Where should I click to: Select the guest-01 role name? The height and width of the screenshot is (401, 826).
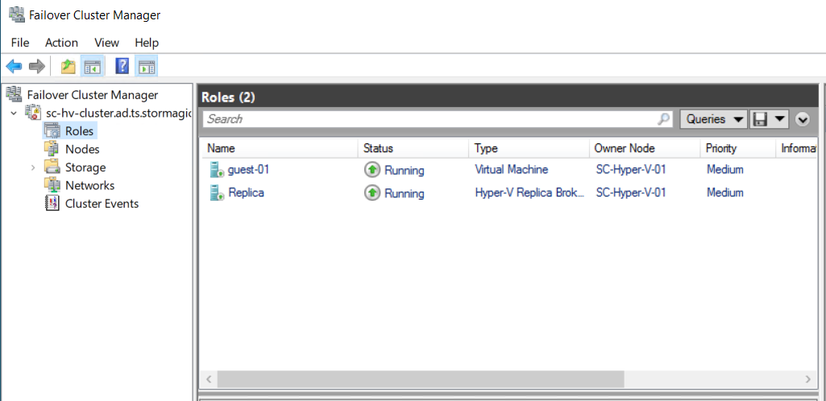(x=249, y=170)
